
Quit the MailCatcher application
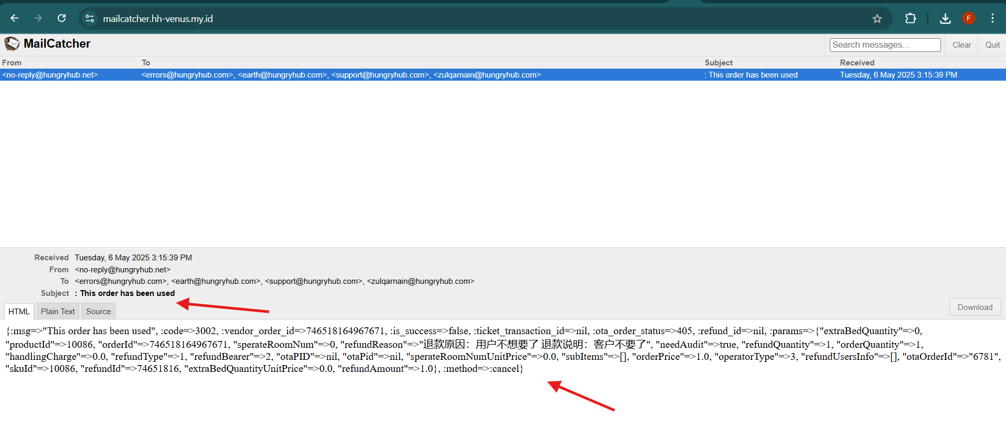(x=992, y=45)
